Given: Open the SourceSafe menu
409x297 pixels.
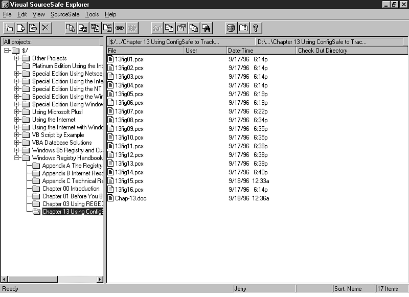Looking at the screenshot, I should 65,14.
